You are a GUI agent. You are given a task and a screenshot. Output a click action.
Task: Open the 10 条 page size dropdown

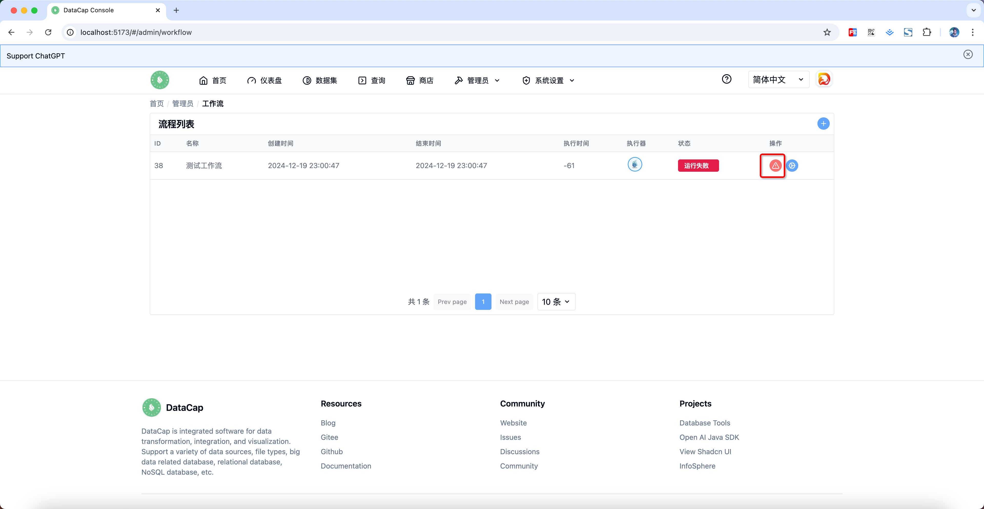[556, 301]
